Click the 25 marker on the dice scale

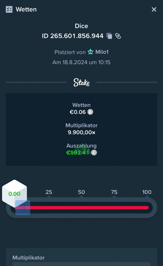click(x=49, y=192)
